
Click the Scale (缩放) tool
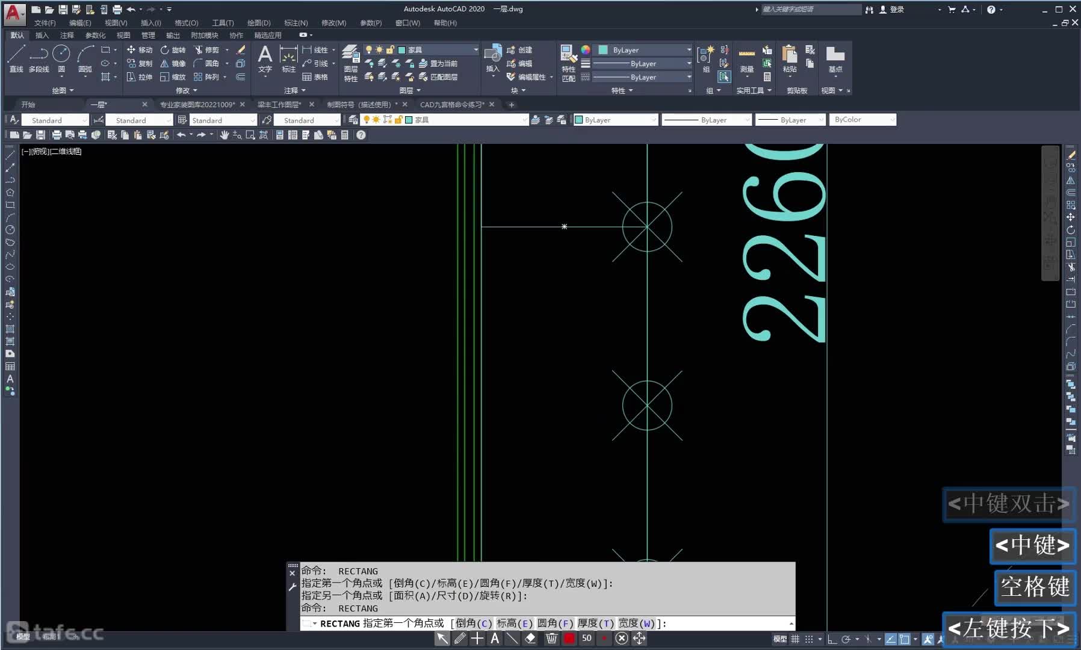tap(173, 77)
